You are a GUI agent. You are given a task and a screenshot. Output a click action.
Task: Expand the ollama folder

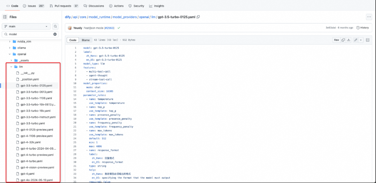click(x=10, y=48)
